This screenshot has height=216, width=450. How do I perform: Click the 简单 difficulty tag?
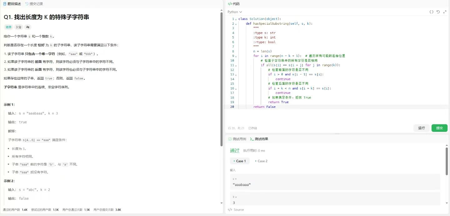coord(8,27)
